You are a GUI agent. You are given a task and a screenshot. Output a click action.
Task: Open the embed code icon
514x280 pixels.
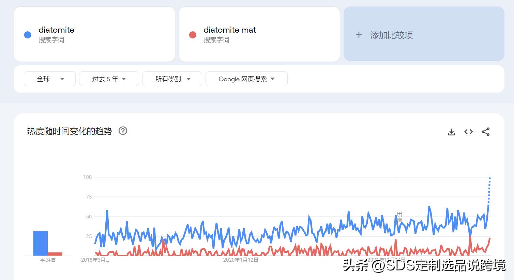pos(468,132)
